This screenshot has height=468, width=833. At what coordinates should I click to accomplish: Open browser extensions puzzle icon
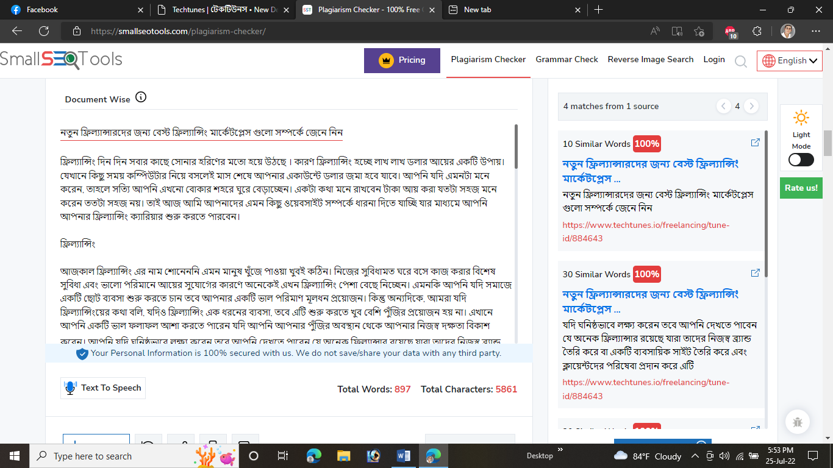tap(757, 31)
